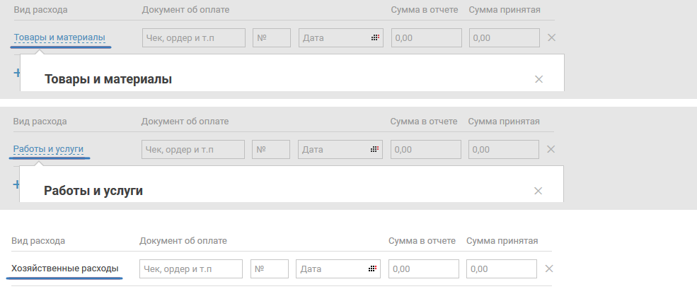
Task: Click the Работы и услуги expense type link
Action: (x=48, y=149)
